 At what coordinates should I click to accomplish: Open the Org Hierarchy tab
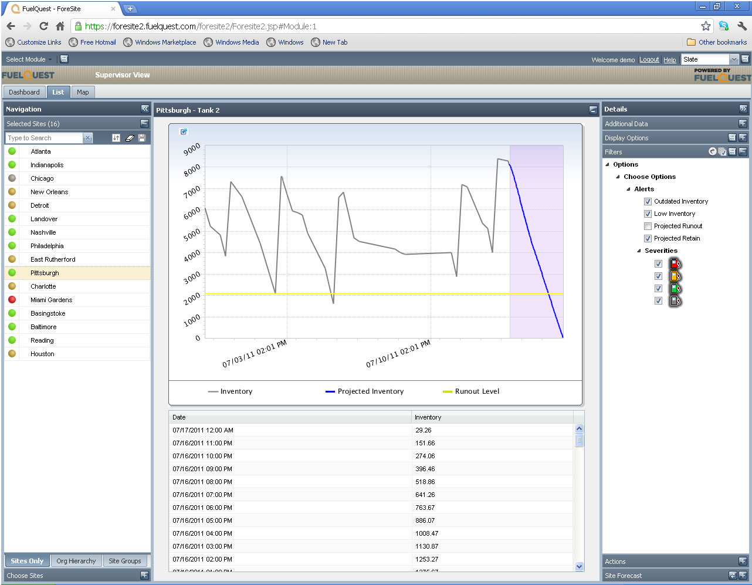(x=76, y=561)
